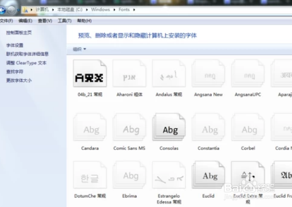
Task: Click 计算机 in the address path
Action: coord(42,10)
